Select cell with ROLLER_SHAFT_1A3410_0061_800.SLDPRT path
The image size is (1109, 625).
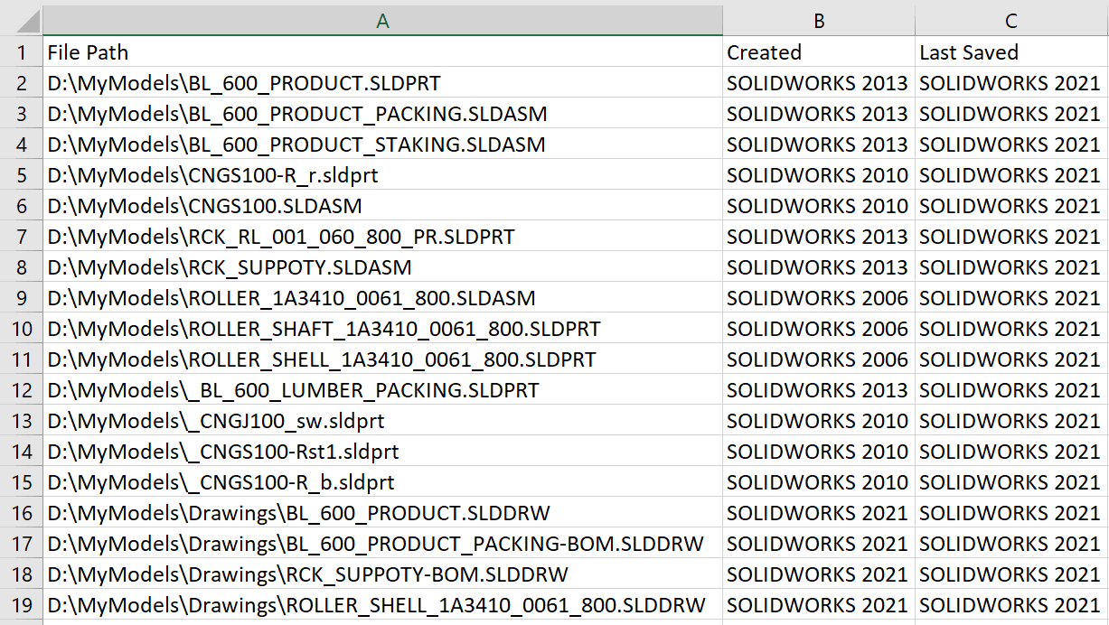(x=382, y=329)
